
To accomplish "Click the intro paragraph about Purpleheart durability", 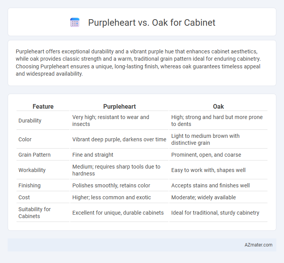I will (138, 63).
